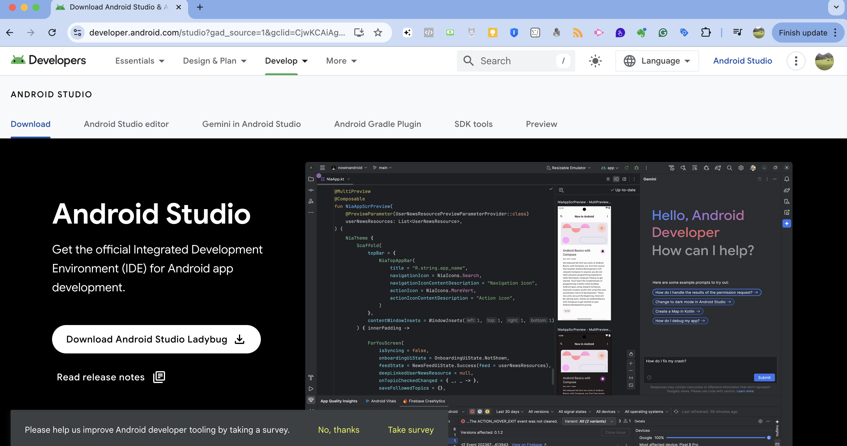Open the Evernote elephant extension icon

point(641,33)
